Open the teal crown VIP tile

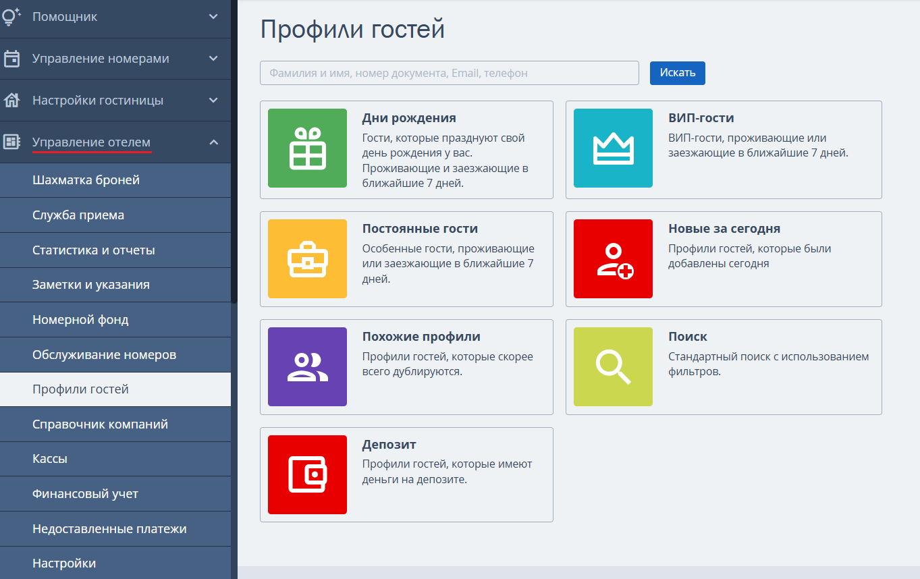click(x=613, y=148)
